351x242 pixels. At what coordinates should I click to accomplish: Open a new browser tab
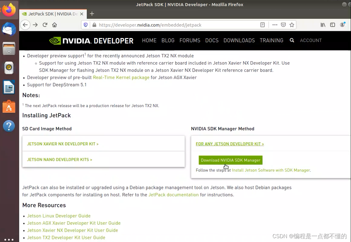[x=92, y=14]
